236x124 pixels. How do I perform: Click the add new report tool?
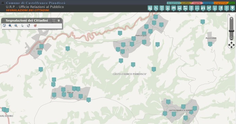tap(28, 26)
